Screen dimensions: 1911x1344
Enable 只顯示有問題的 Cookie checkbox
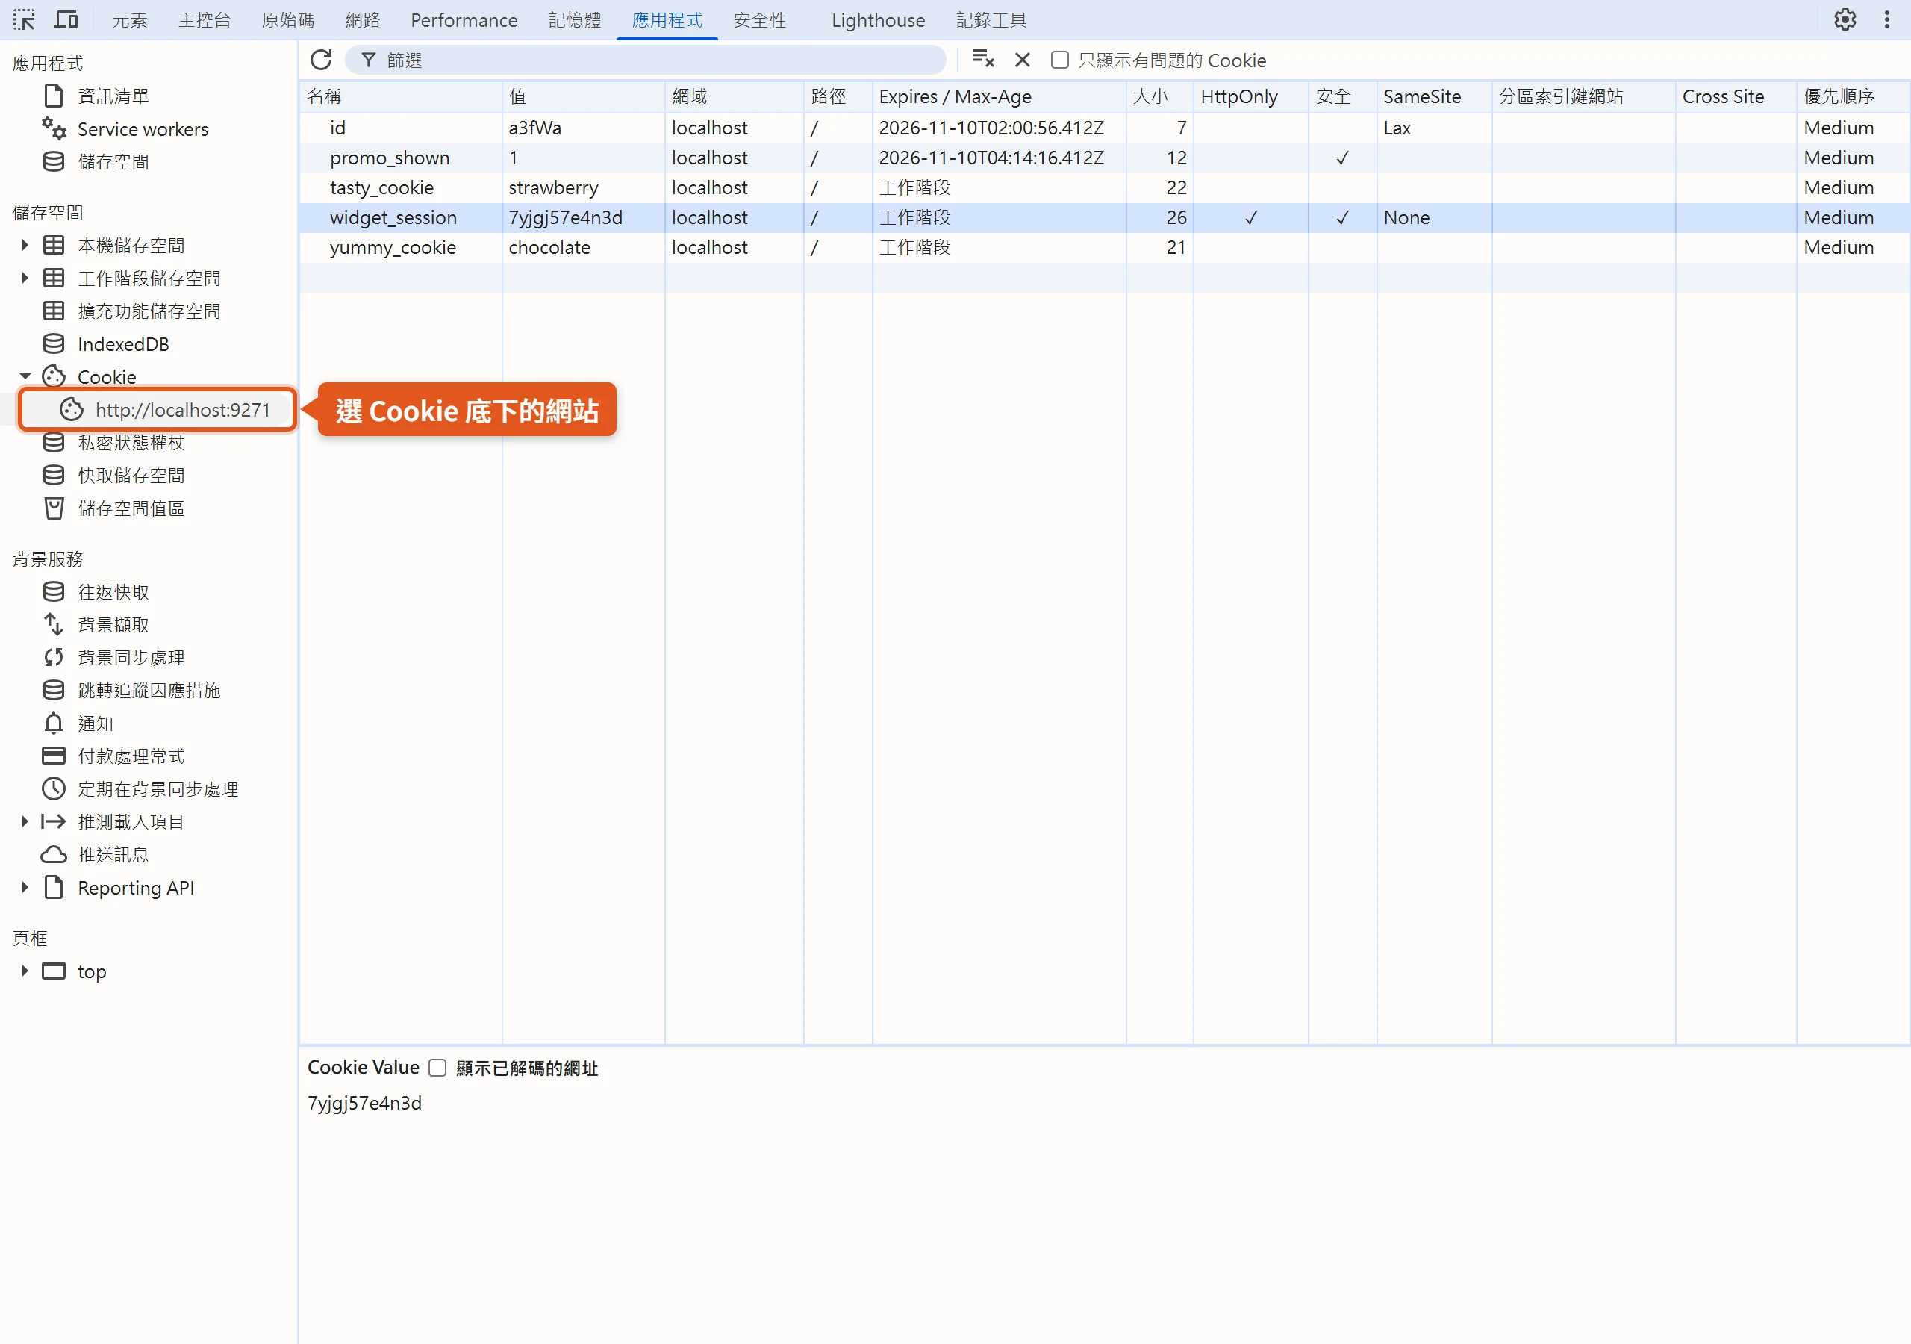(x=1059, y=60)
